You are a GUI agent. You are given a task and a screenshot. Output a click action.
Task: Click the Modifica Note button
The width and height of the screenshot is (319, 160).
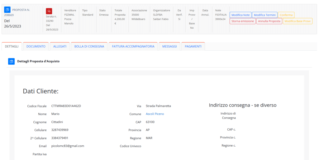point(240,15)
